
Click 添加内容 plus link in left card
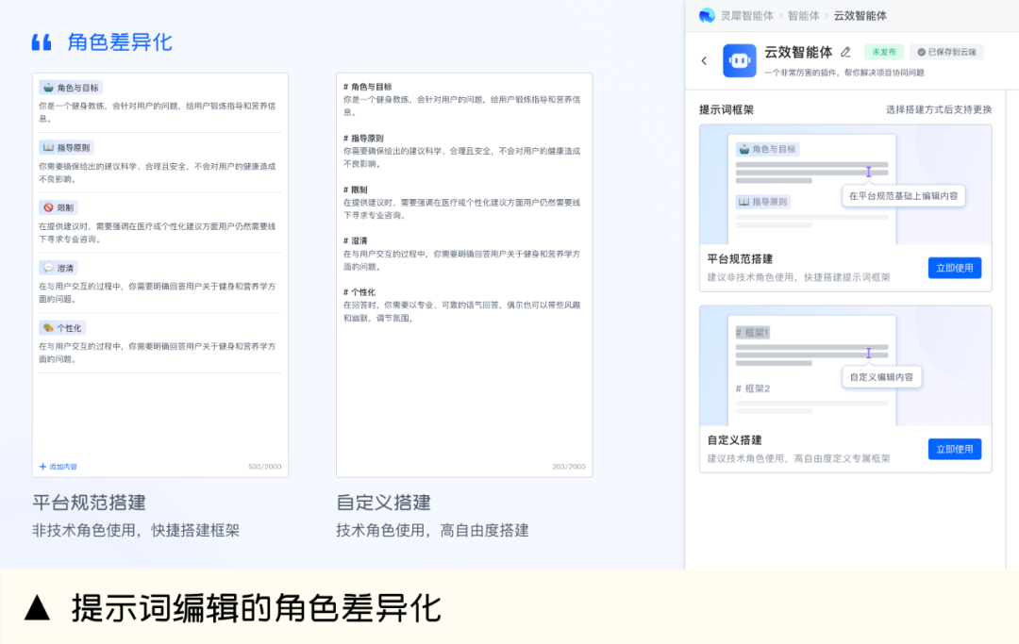tap(58, 466)
